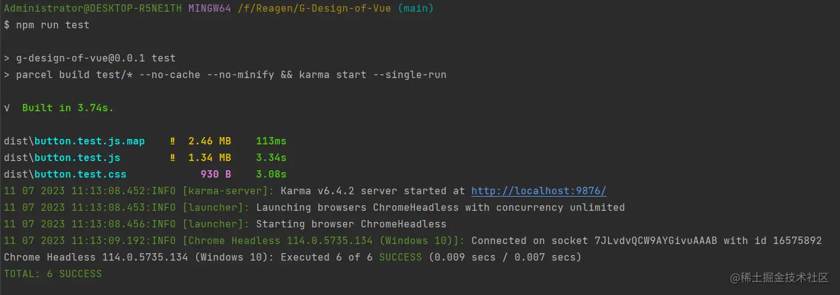This screenshot has height=295, width=840.
Task: Click the id number '16575892'
Action: pyautogui.click(x=798, y=241)
